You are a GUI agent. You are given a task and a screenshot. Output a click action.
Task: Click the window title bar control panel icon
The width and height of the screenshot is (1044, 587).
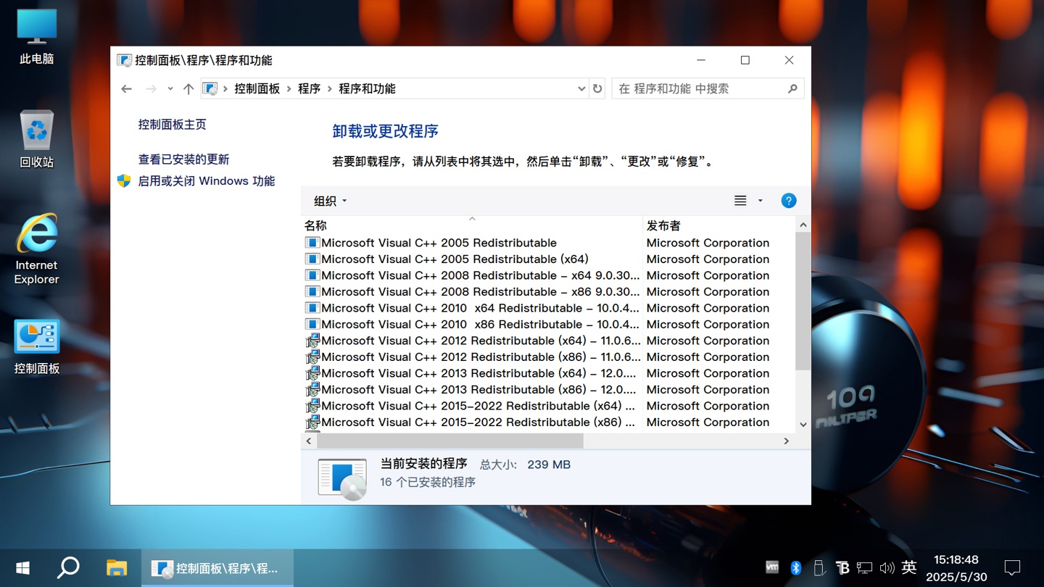124,61
